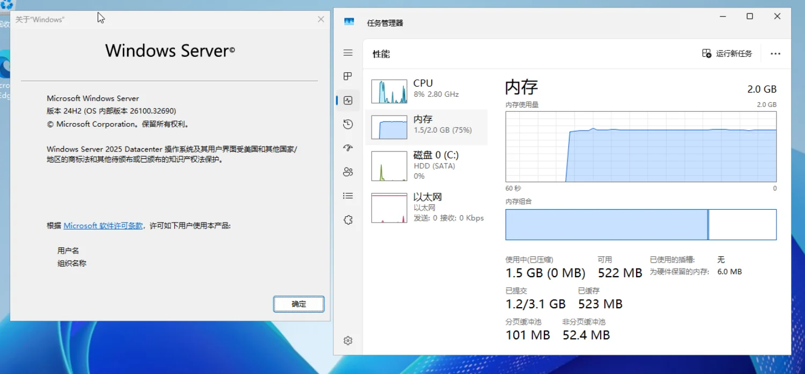The height and width of the screenshot is (374, 805).
Task: Click CPU usage mini graph thumbnail
Action: tap(389, 91)
